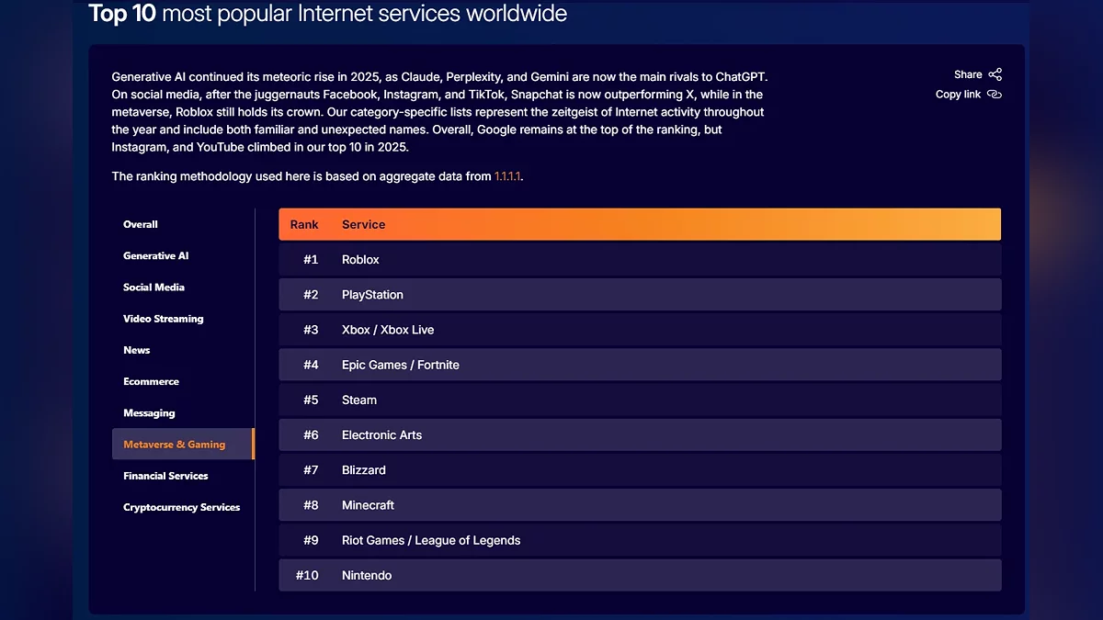
Task: Select the Minecraft table row
Action: pos(640,505)
